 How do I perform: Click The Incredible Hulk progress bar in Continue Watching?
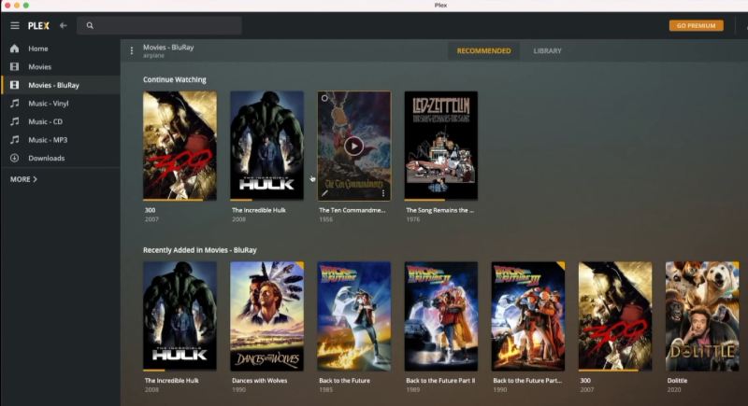coord(266,200)
